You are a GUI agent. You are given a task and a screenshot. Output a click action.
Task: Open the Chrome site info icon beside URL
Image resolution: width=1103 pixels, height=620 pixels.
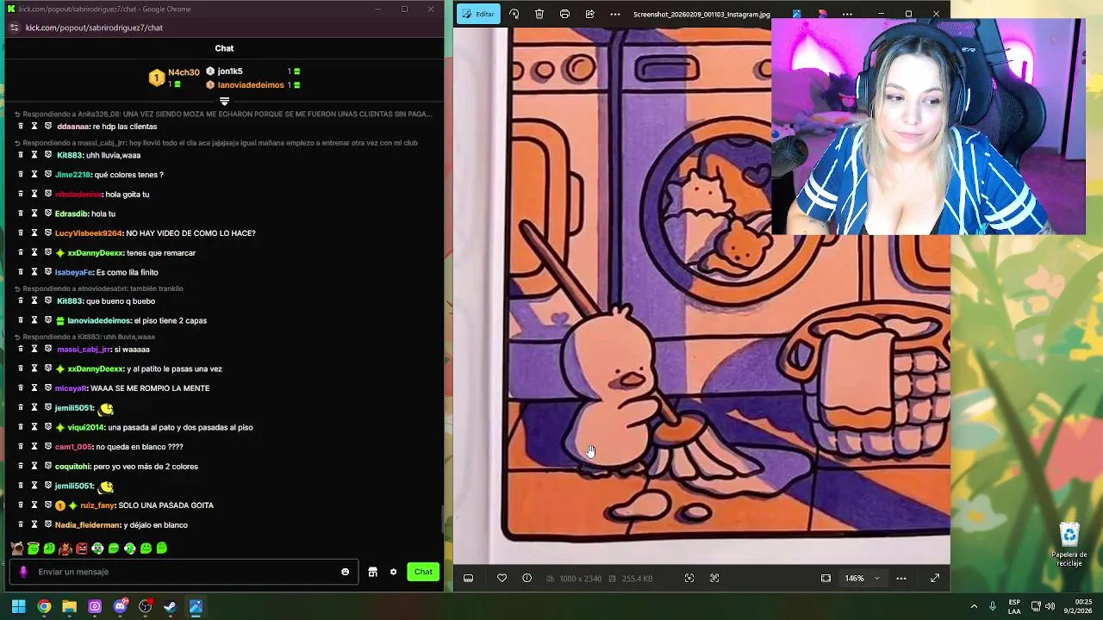pos(13,28)
